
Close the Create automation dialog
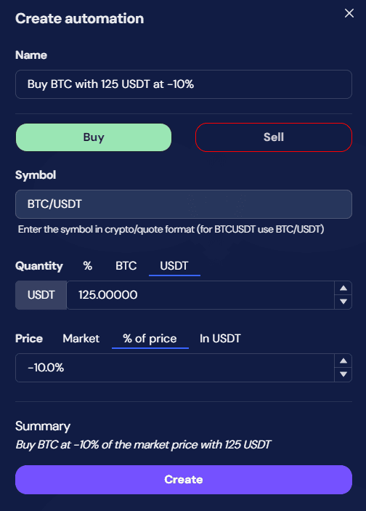(x=349, y=13)
